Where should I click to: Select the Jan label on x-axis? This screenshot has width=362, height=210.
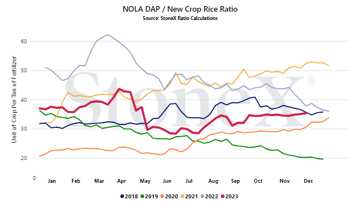click(52, 181)
